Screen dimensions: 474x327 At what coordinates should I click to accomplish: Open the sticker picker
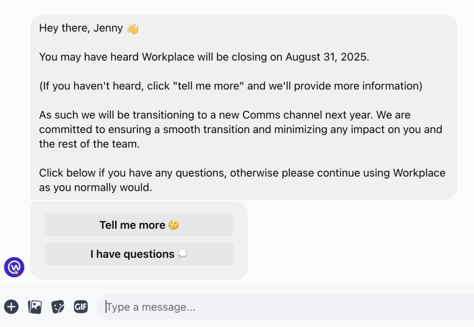tap(58, 307)
